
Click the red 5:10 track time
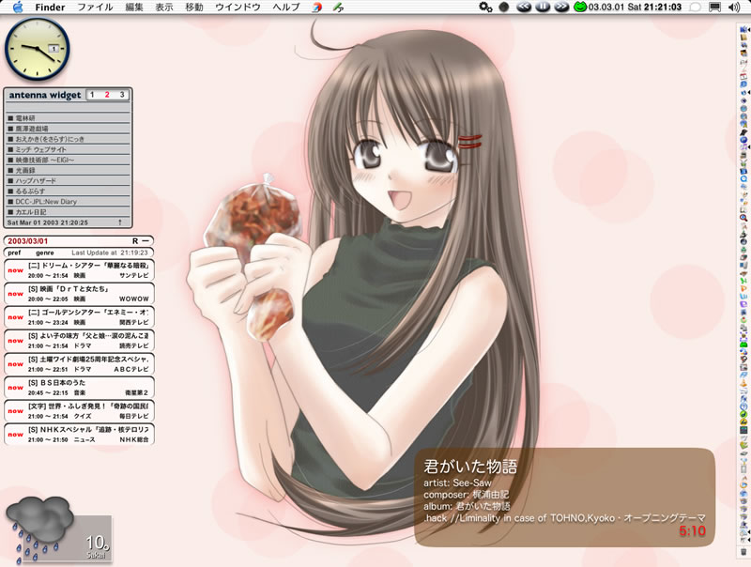click(693, 530)
